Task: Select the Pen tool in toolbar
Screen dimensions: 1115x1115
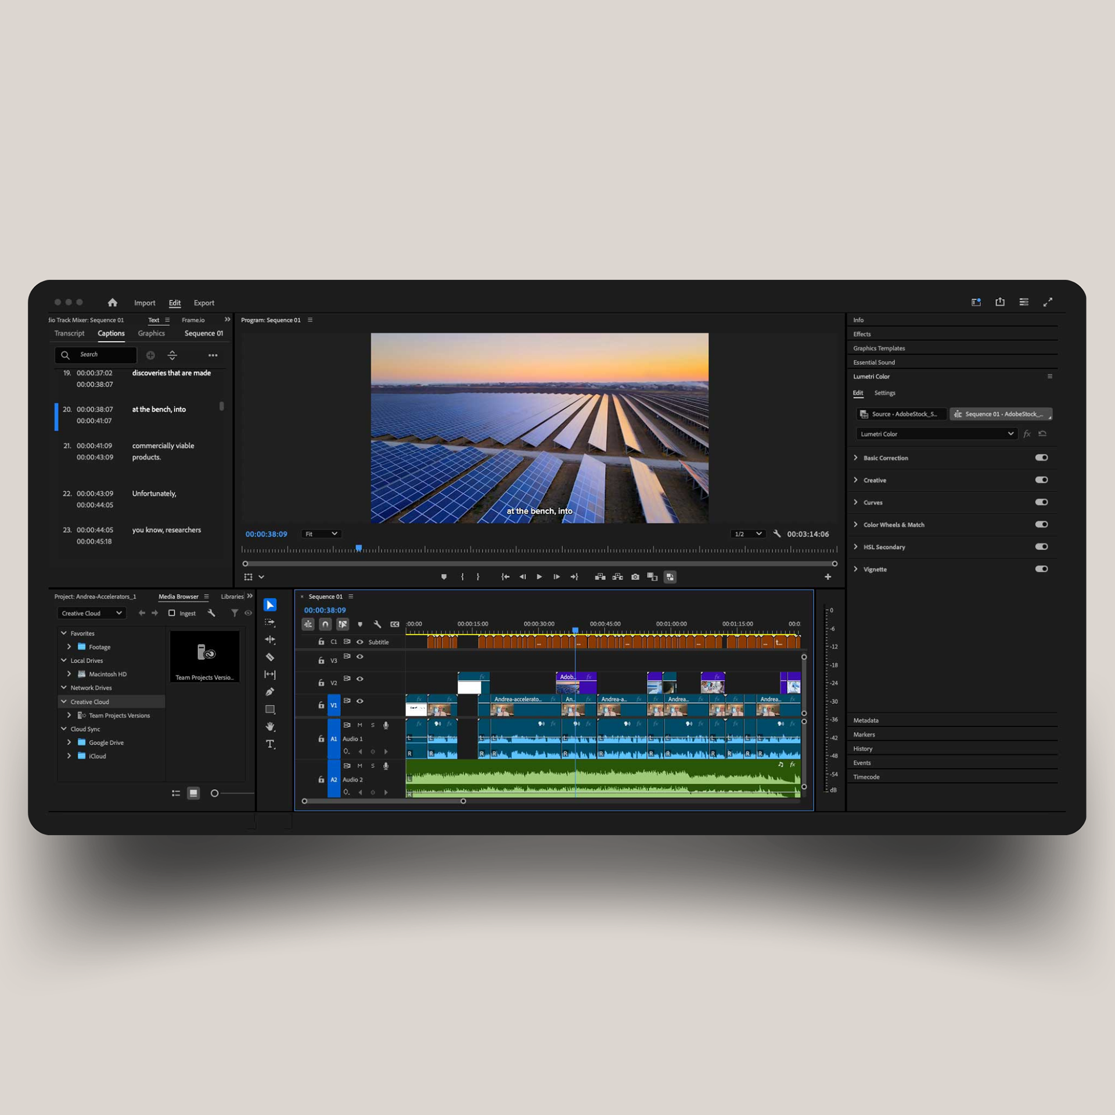Action: tap(270, 692)
